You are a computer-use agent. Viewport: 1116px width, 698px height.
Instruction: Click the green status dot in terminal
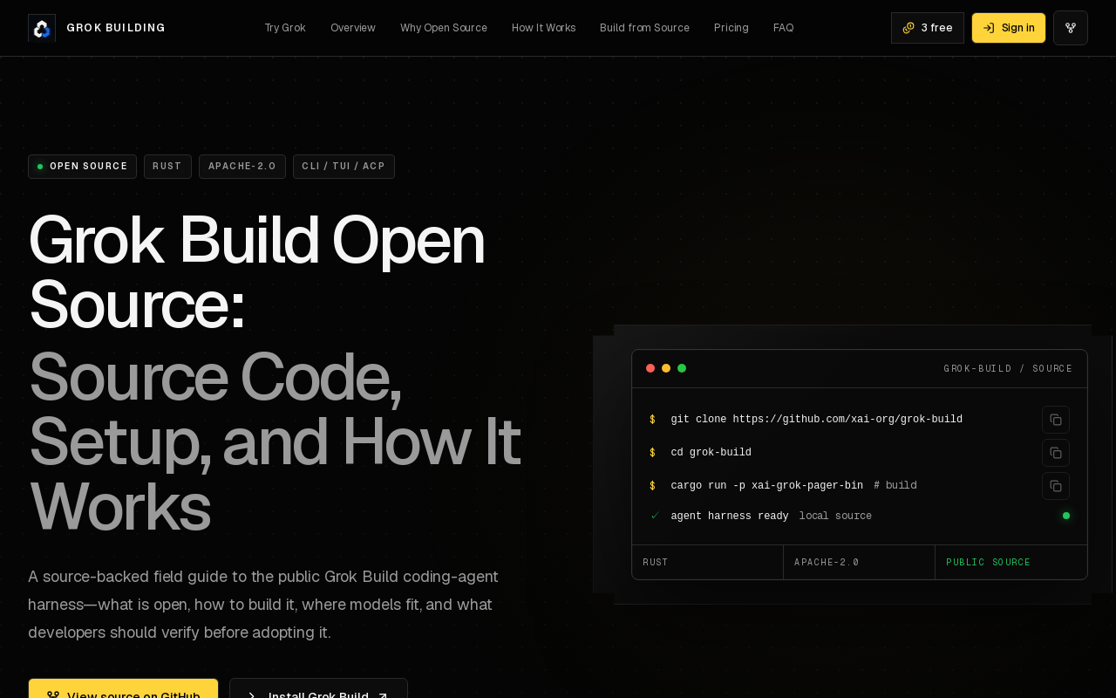1066,516
